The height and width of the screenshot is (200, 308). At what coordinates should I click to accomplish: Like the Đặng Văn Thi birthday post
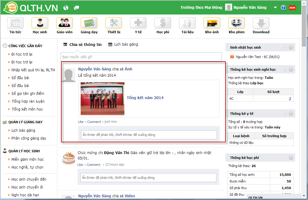tap(80, 165)
